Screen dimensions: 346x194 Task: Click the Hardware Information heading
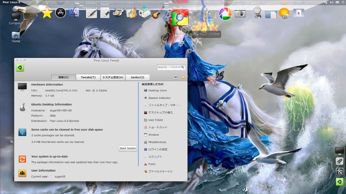coord(47,84)
